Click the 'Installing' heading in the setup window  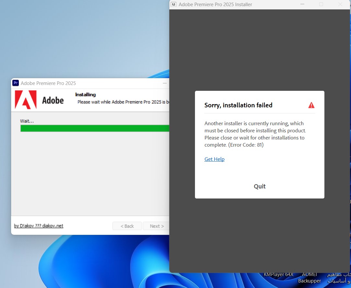85,95
